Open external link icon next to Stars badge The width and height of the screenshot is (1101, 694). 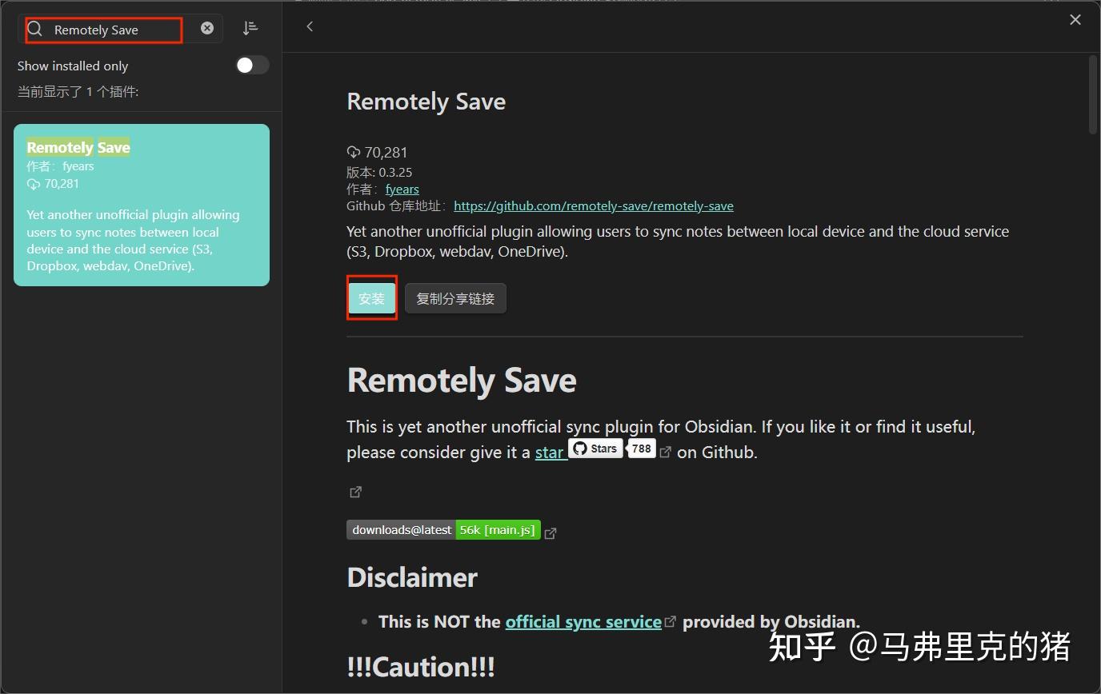[666, 450]
